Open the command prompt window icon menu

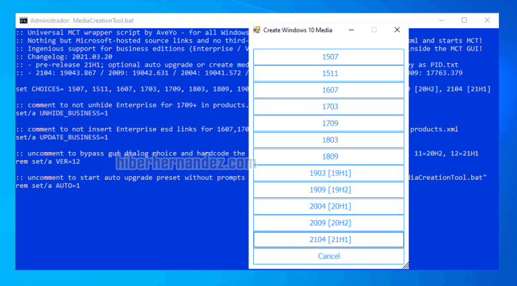(24, 20)
